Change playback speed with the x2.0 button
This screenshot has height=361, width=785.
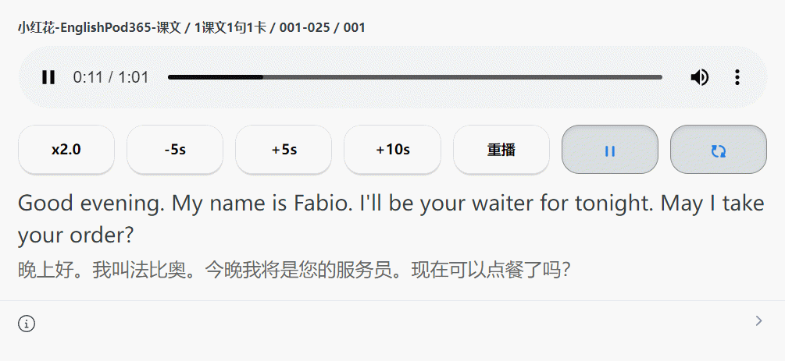click(66, 150)
